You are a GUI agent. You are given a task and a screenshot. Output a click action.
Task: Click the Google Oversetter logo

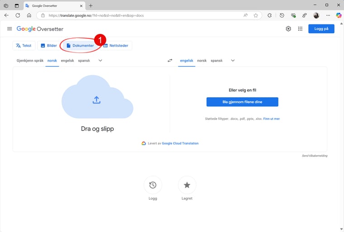(40, 29)
